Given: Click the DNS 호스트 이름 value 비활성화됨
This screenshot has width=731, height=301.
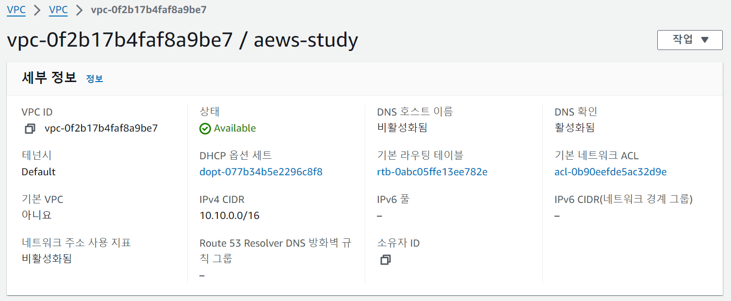Looking at the screenshot, I should click(x=402, y=128).
